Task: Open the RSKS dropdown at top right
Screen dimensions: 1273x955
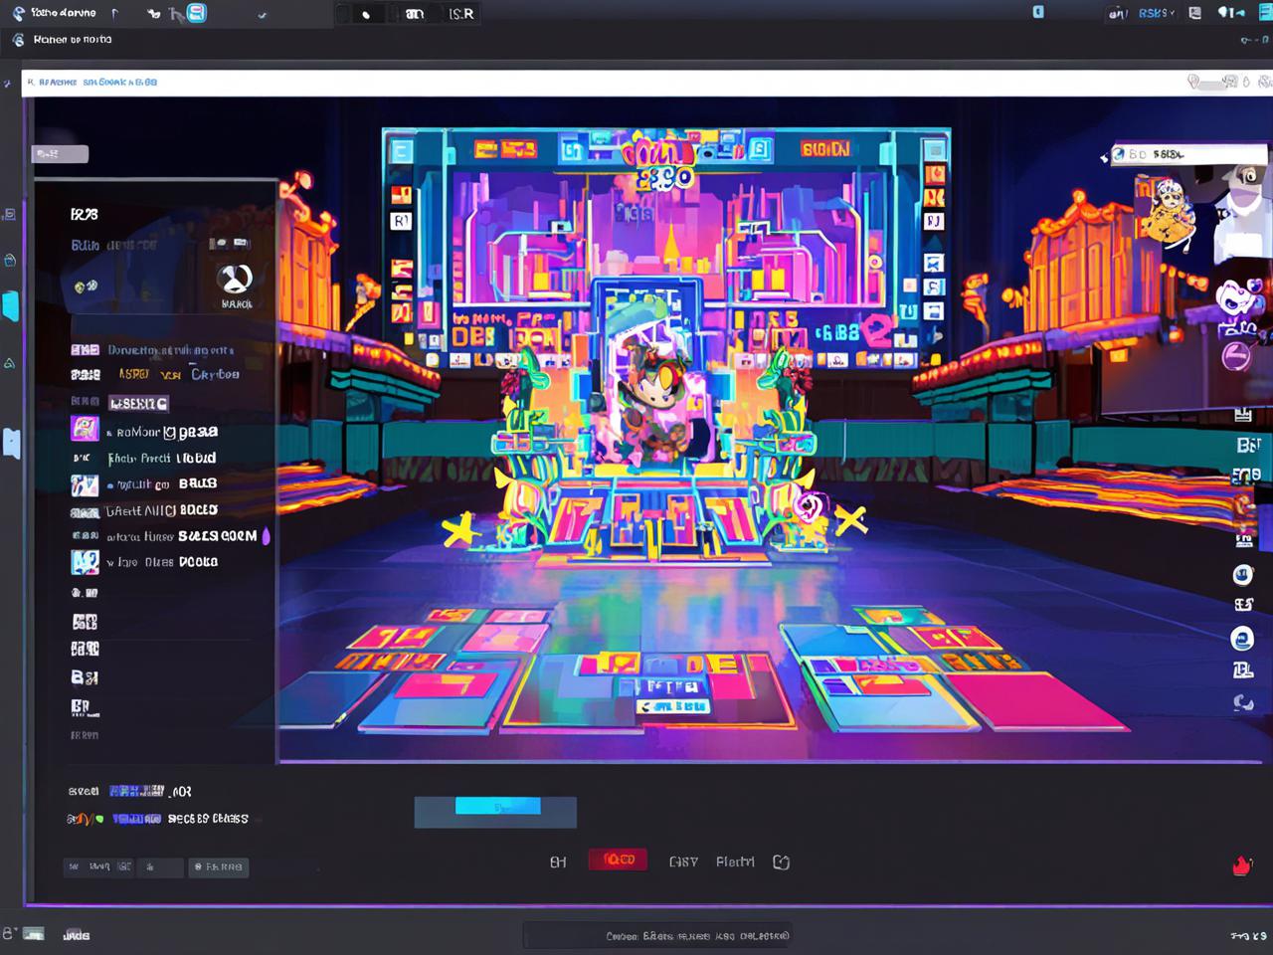Action: coord(1156,13)
